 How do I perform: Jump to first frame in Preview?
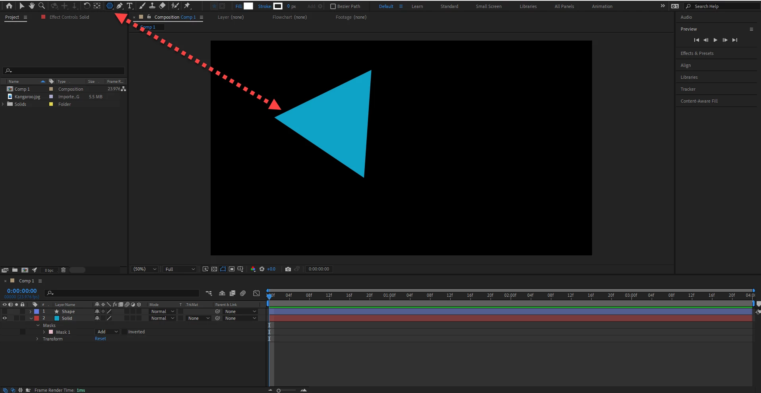pyautogui.click(x=696, y=40)
